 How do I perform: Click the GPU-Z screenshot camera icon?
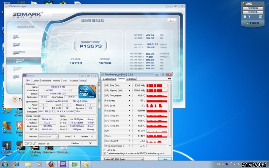pos(169,79)
